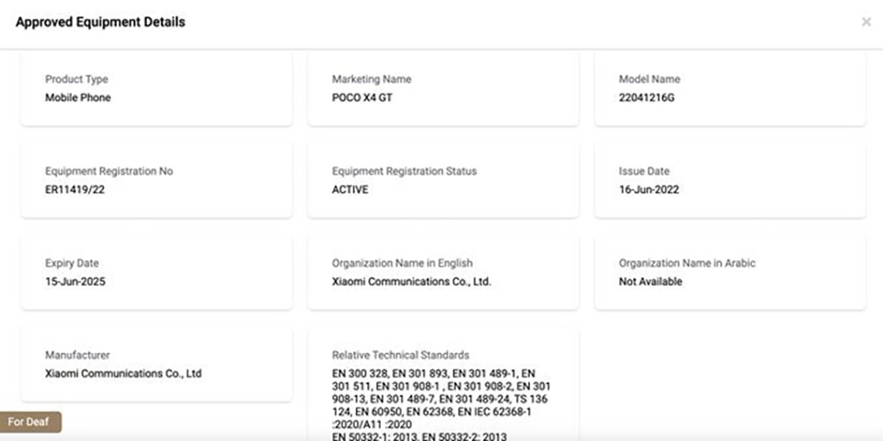Select expiry date '15-Jun-2025'
The width and height of the screenshot is (883, 441).
coord(75,281)
